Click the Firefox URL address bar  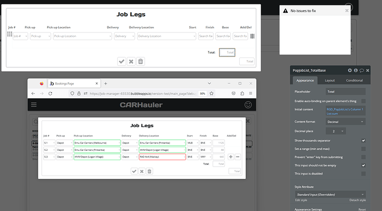click(x=142, y=93)
